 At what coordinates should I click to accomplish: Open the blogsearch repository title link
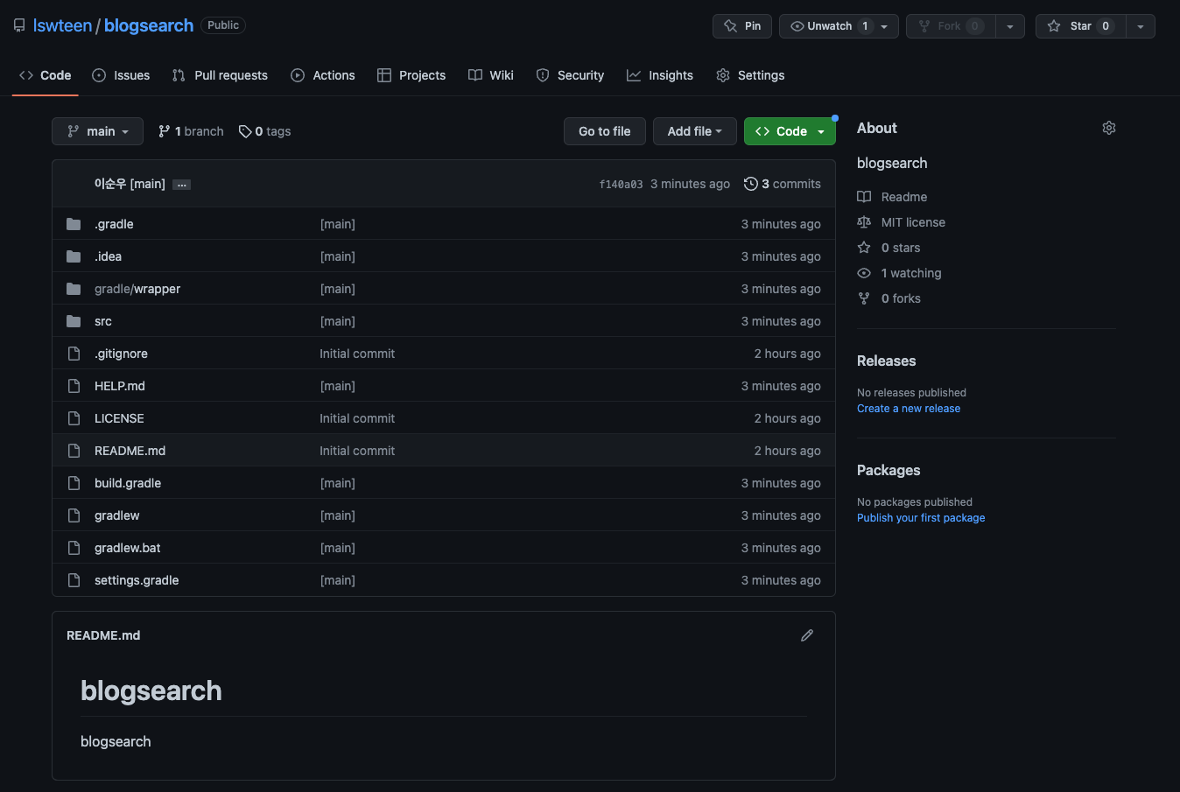click(x=149, y=25)
